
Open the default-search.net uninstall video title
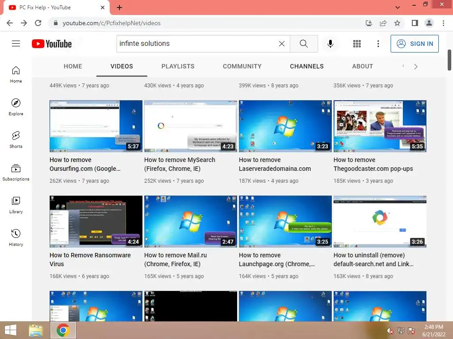tap(373, 260)
